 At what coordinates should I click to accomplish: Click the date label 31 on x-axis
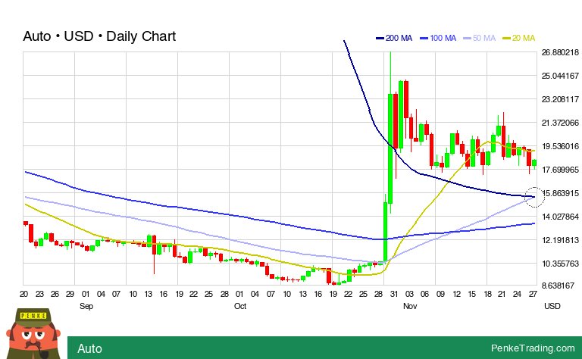tap(394, 294)
